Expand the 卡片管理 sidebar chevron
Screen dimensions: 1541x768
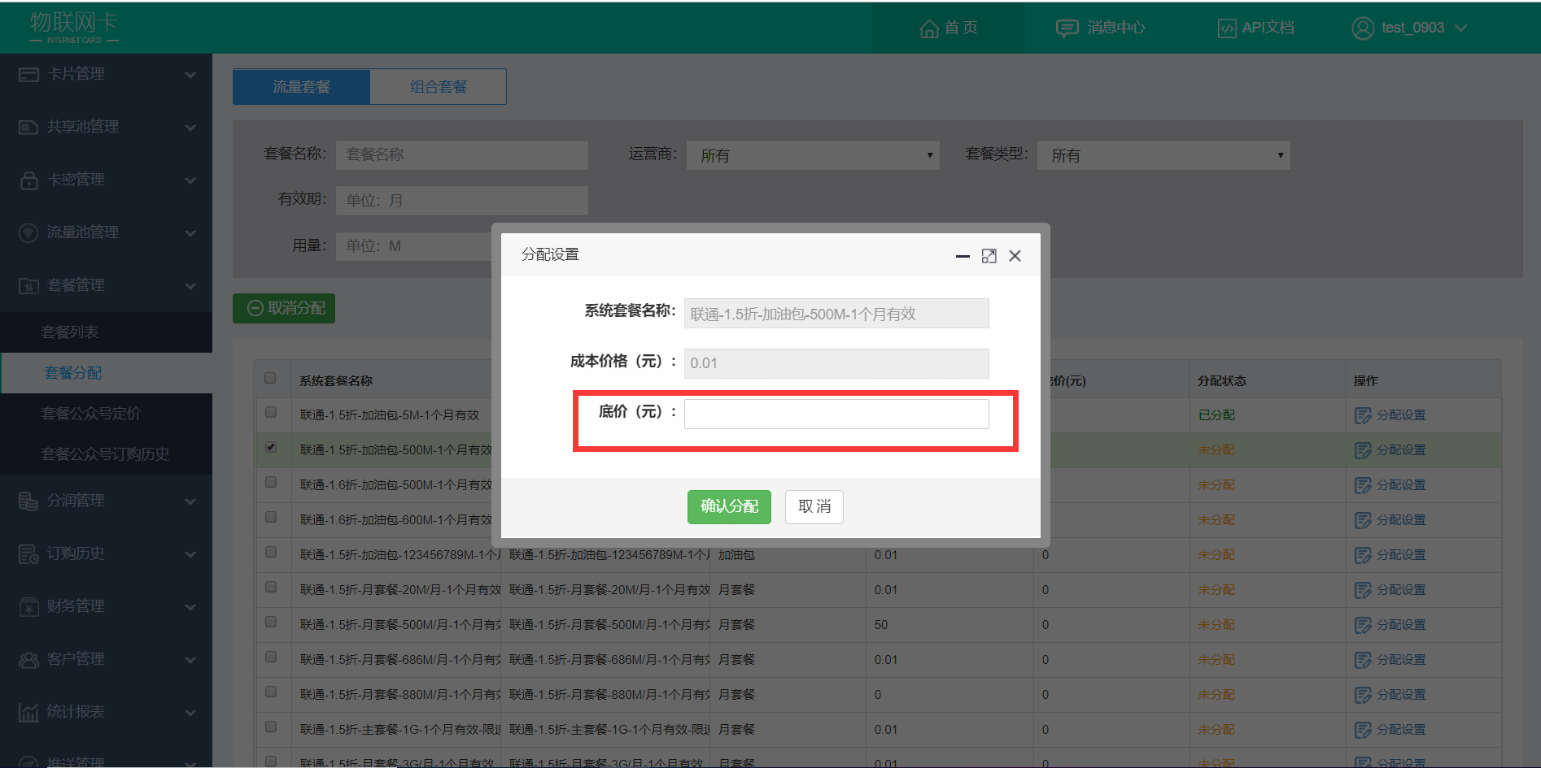[190, 76]
